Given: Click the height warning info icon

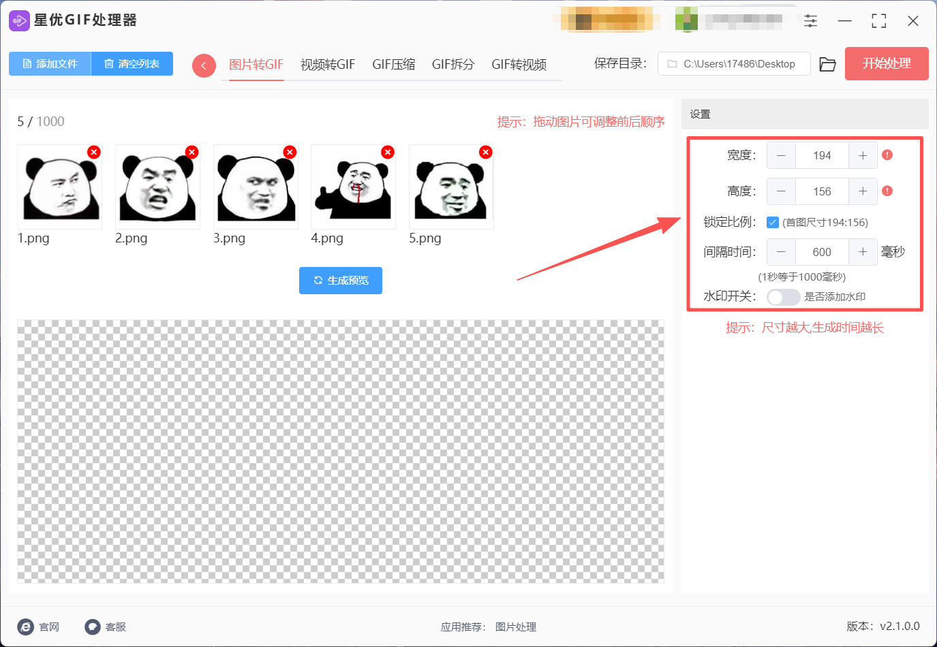Looking at the screenshot, I should 887,191.
